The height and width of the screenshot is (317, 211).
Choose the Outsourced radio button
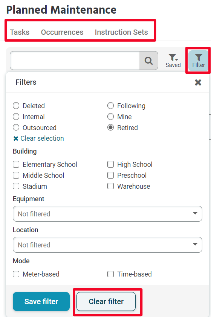(16, 127)
